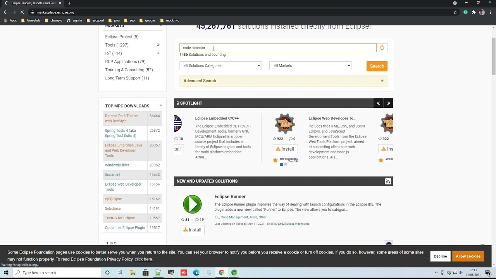Open All Solutions Categories dropdown
Screen dimensions: 496x279
click(220, 65)
